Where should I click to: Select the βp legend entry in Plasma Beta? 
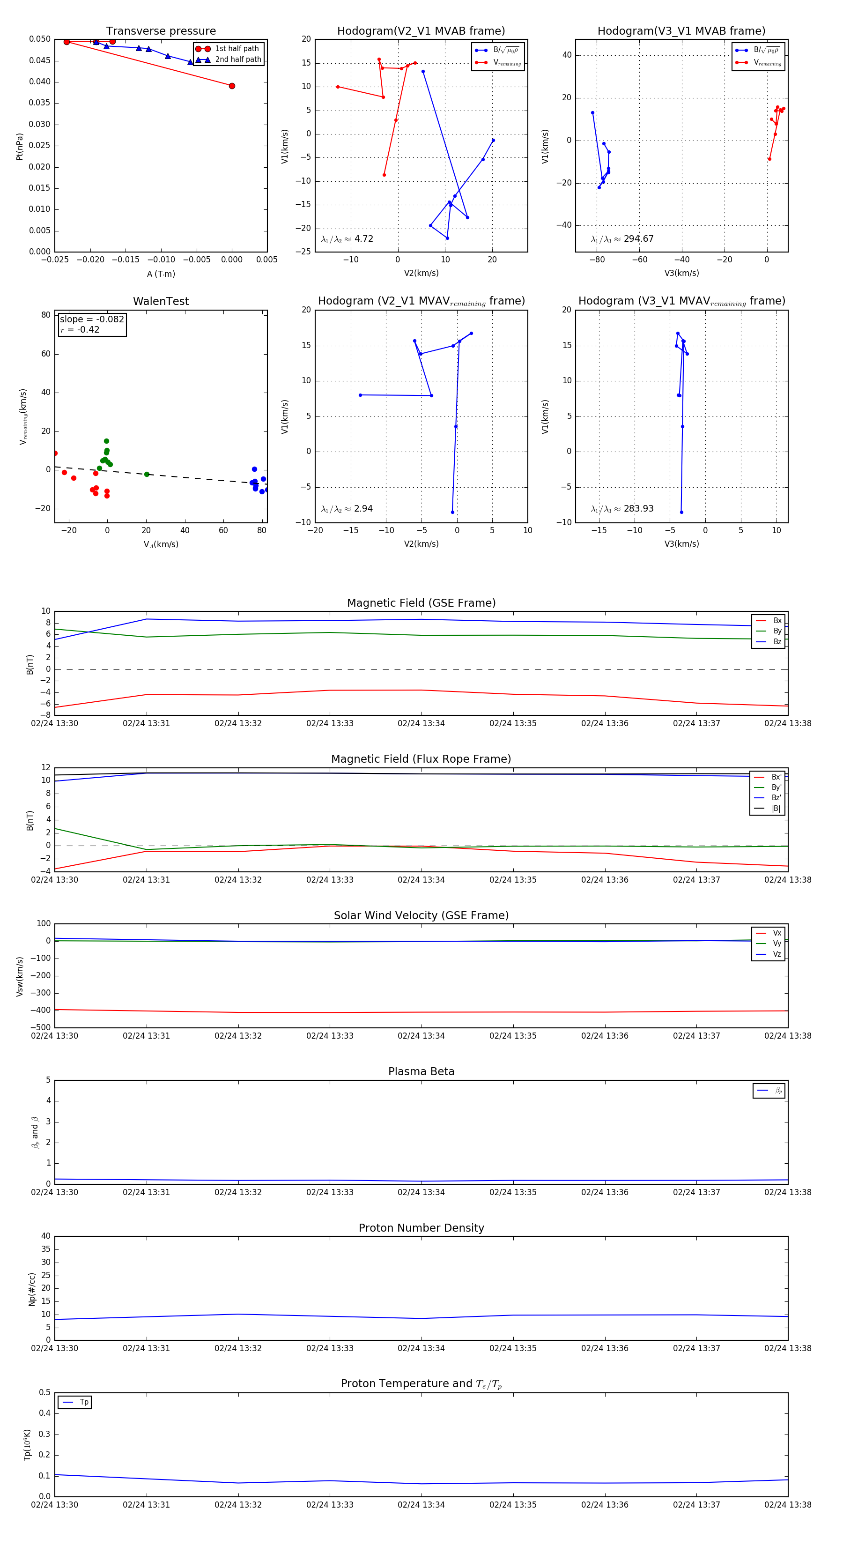[x=769, y=1091]
